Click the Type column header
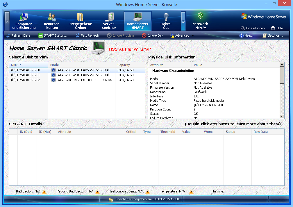The image size is (293, 207). 150,132
